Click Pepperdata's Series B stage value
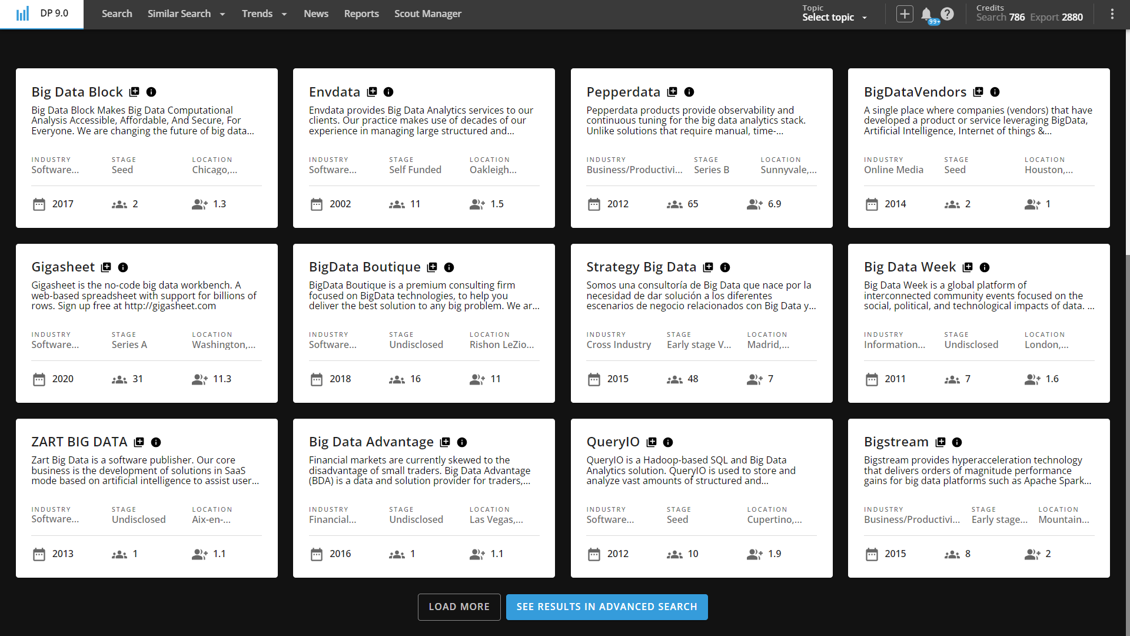The width and height of the screenshot is (1130, 636). (x=711, y=170)
